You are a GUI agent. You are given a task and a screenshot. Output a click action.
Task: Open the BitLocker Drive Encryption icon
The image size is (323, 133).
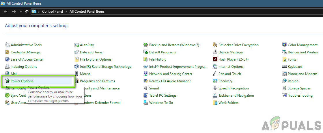tap(215, 45)
